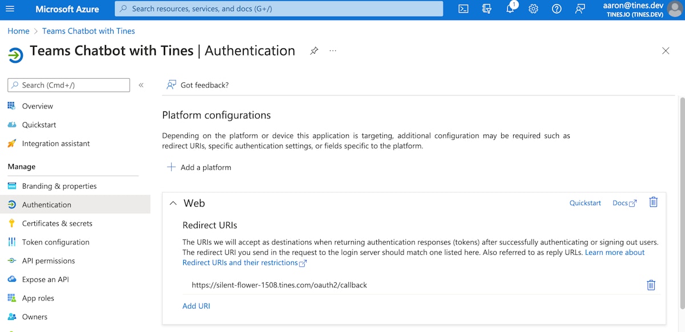Click Add a platform button
The width and height of the screenshot is (685, 332).
199,167
